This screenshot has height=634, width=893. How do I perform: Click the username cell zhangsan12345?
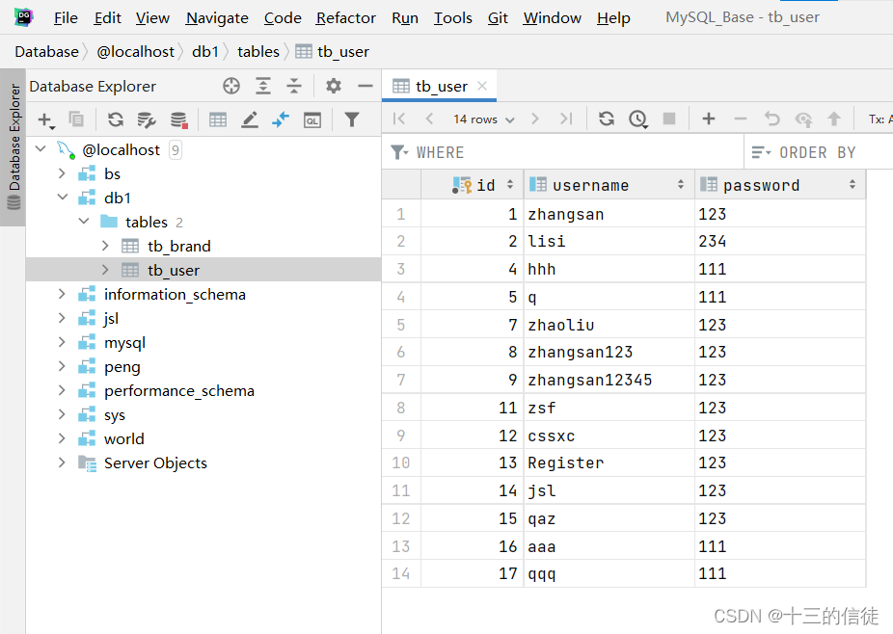(609, 380)
